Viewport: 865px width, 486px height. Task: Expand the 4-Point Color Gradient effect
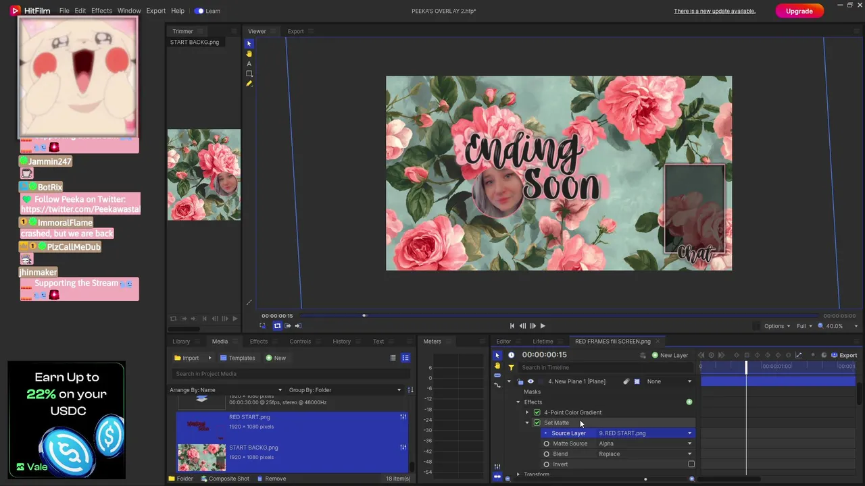(x=527, y=412)
